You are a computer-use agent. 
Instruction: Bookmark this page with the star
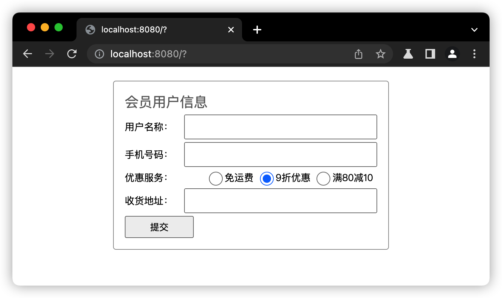(380, 54)
